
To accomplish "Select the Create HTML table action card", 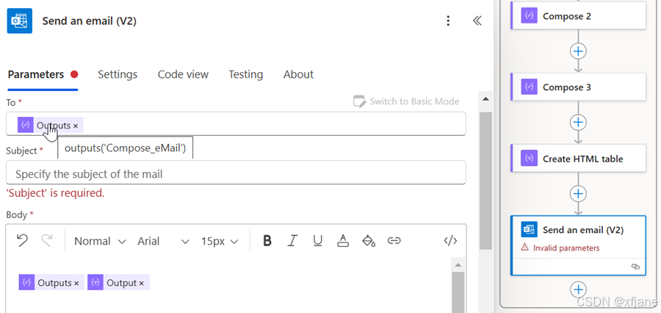I will pos(579,159).
